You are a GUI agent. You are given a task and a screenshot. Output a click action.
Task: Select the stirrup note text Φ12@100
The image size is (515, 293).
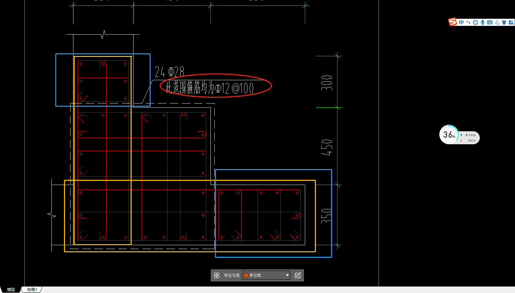click(x=210, y=88)
